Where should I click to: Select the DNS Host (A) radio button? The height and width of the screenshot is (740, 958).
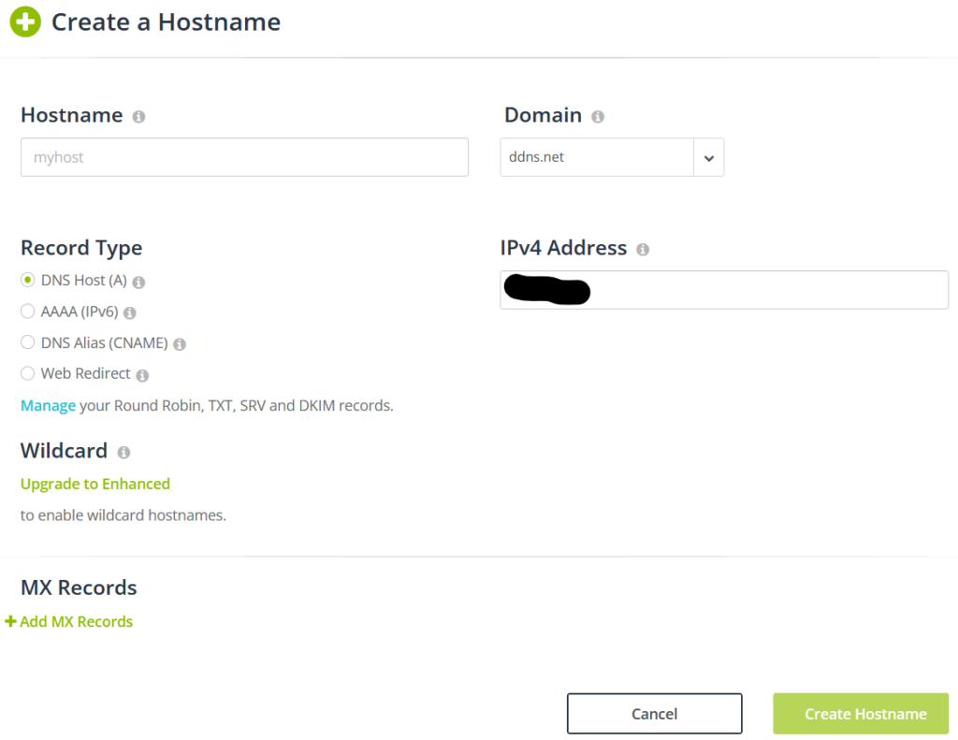coord(27,280)
